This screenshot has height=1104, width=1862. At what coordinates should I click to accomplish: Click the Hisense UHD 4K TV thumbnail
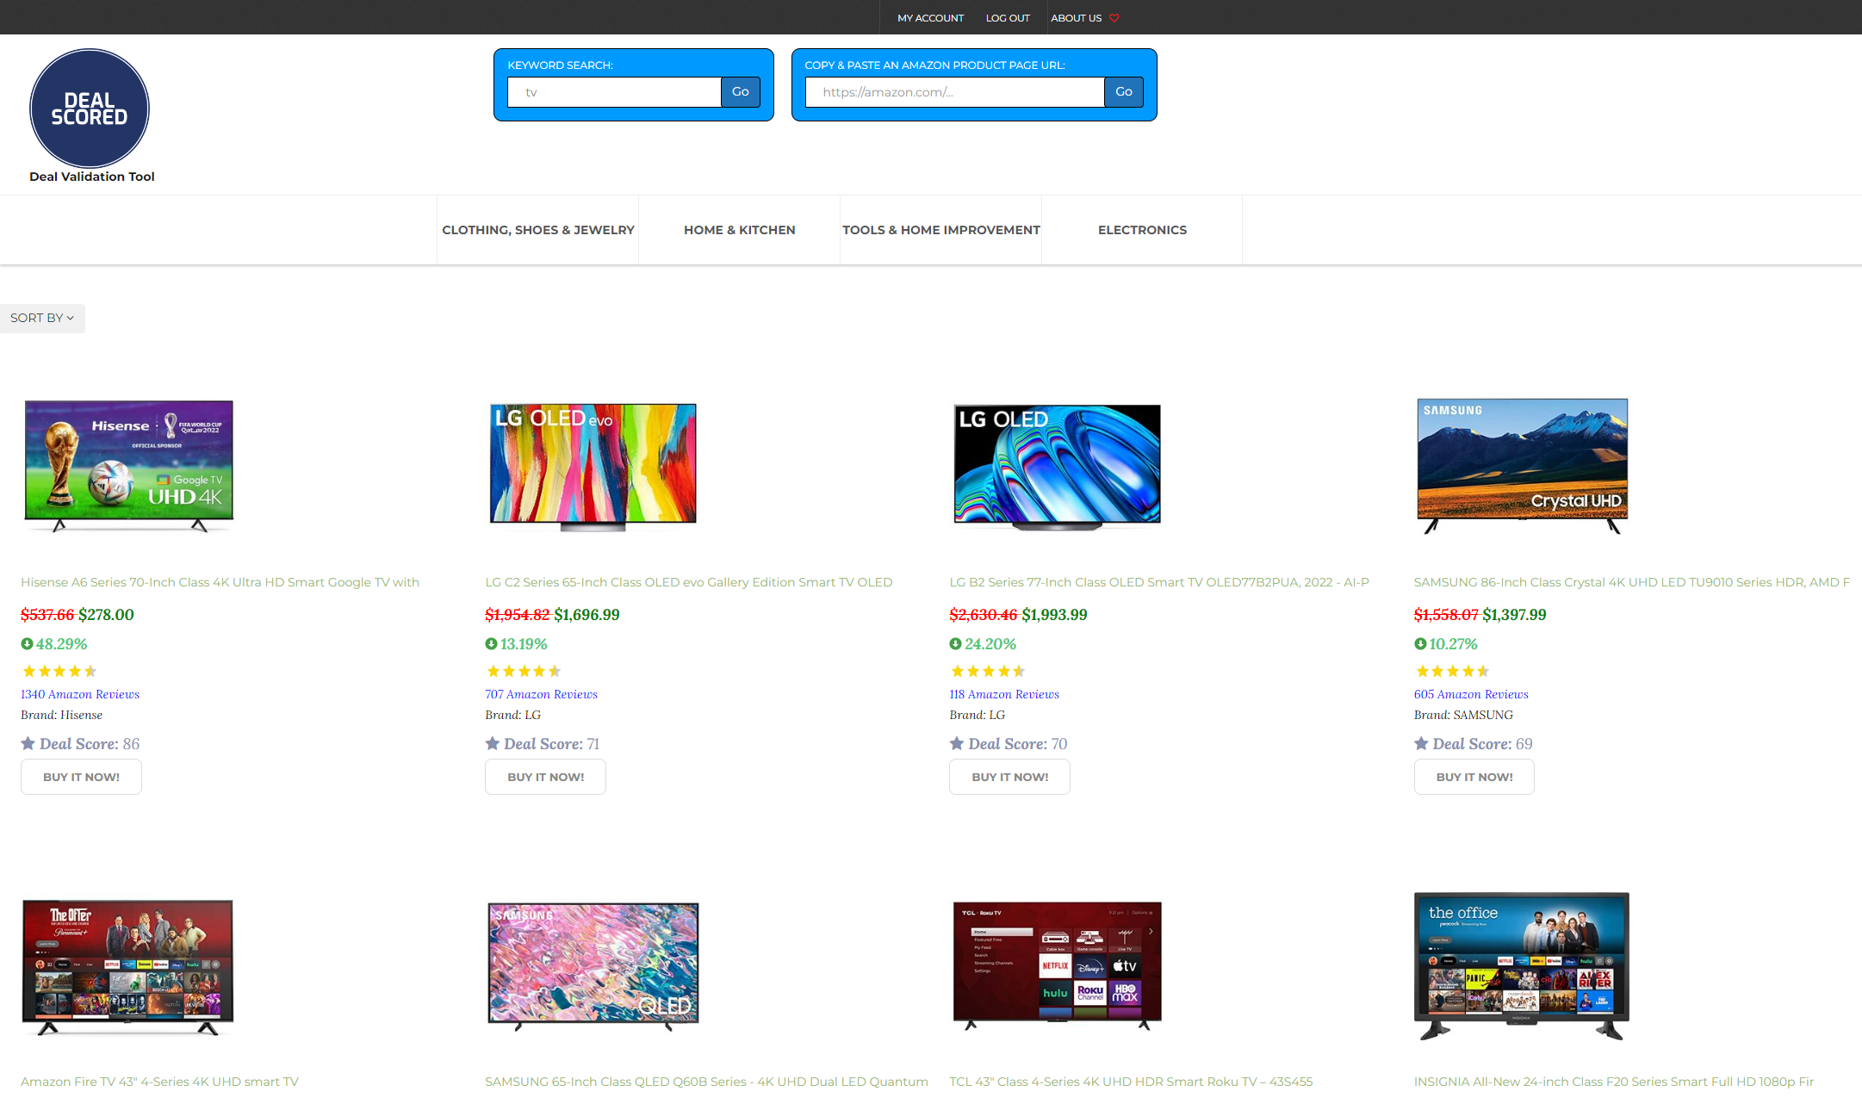pyautogui.click(x=129, y=465)
